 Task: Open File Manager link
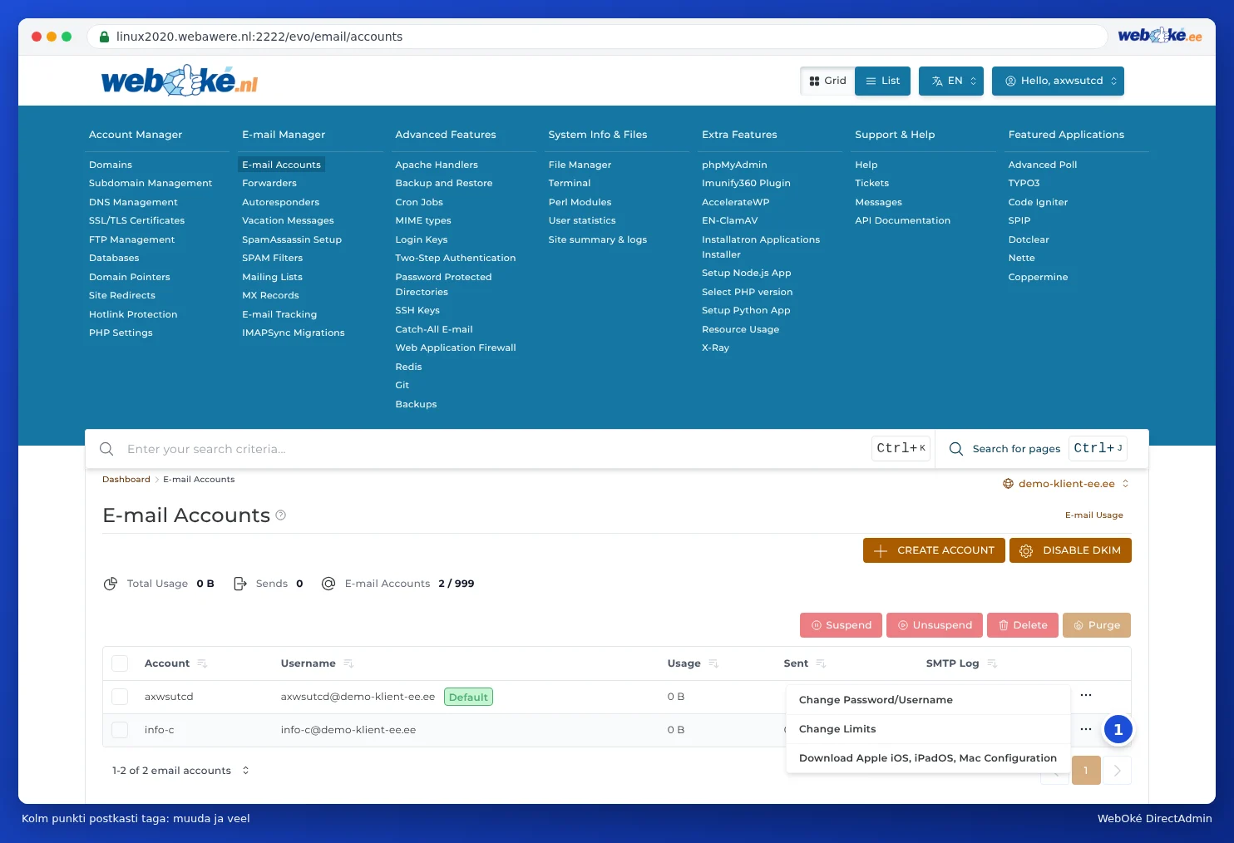pos(580,165)
